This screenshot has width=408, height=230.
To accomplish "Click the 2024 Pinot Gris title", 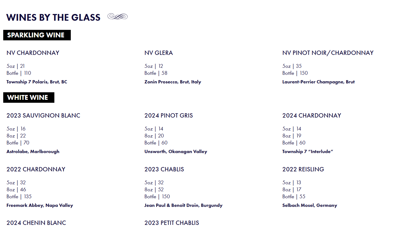I will point(168,116).
